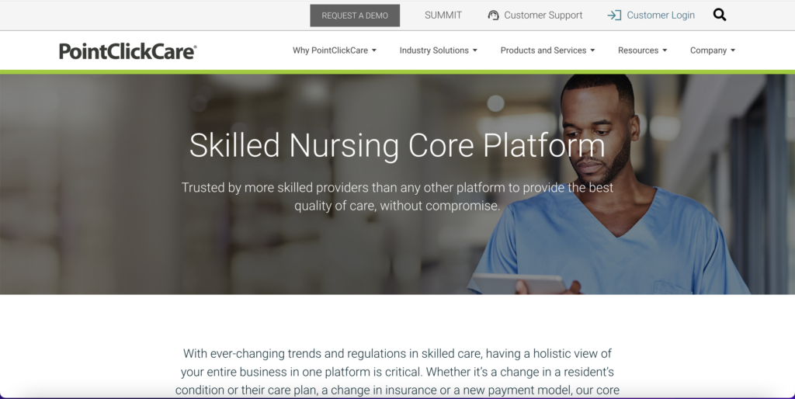Expand the caret beside Products and Services
This screenshot has height=399, width=795.
coord(593,50)
